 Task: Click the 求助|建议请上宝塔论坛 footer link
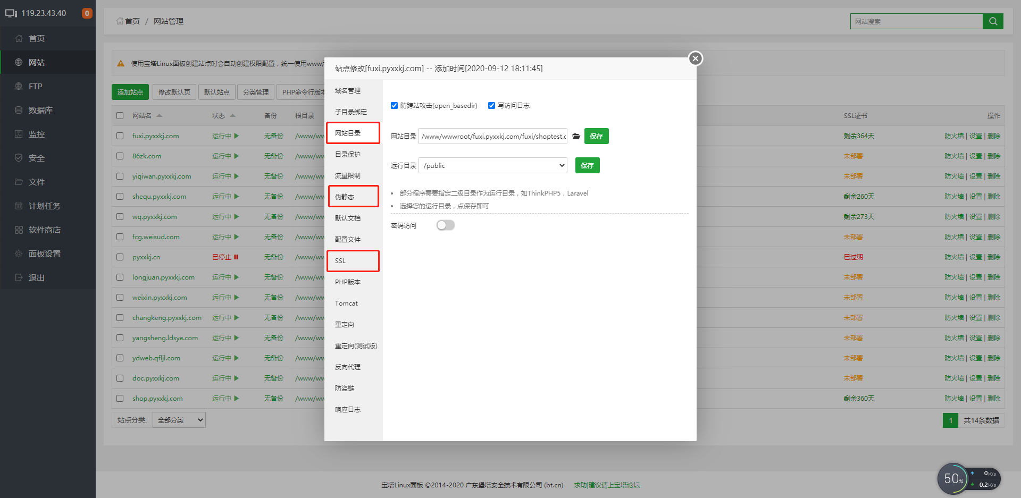click(607, 485)
